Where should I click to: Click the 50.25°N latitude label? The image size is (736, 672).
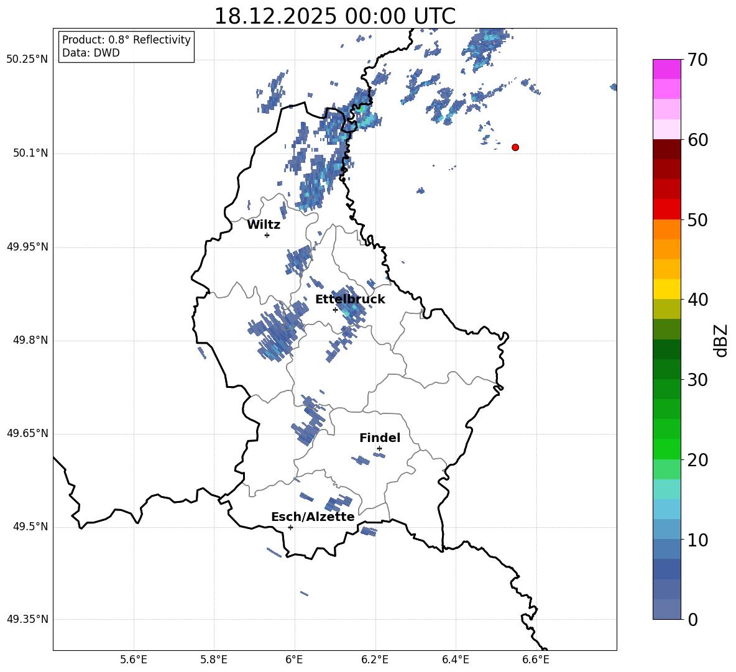pyautogui.click(x=27, y=60)
